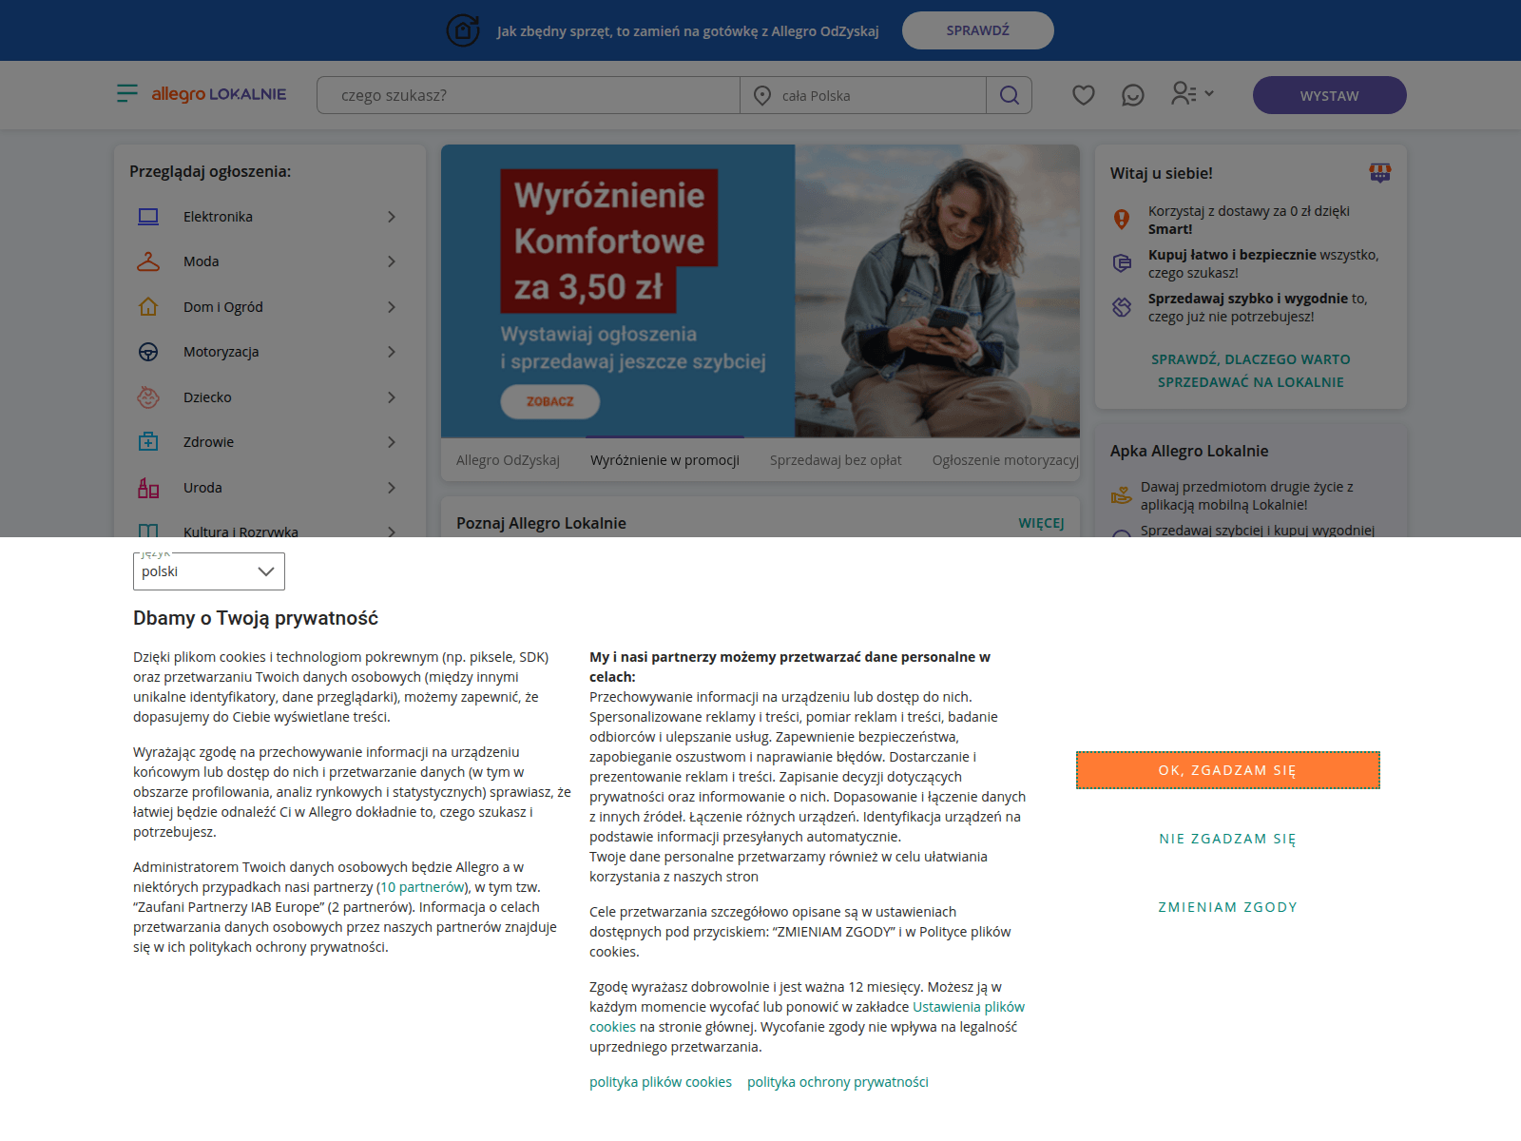The image size is (1521, 1141).
Task: Click the Motoryzacja steering wheel icon
Action: [x=148, y=352]
